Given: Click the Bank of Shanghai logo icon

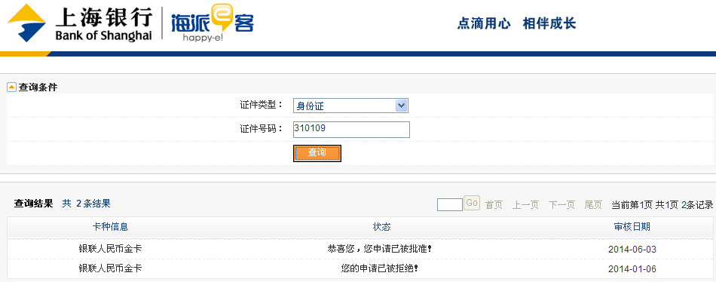Looking at the screenshot, I should tap(26, 23).
